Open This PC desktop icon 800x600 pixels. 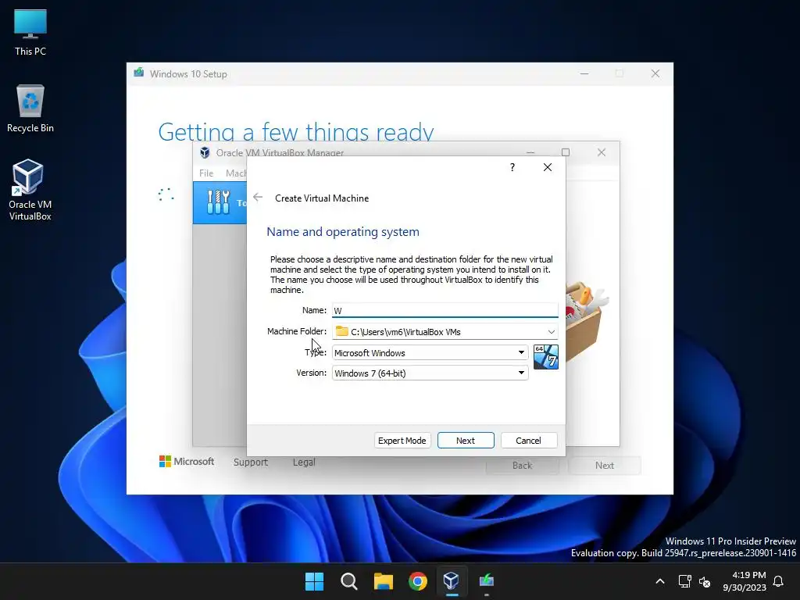point(30,33)
